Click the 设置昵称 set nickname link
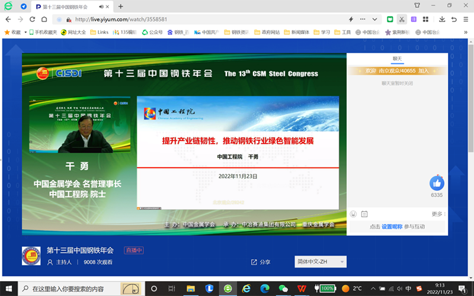This screenshot has width=474, height=296. 392,227
